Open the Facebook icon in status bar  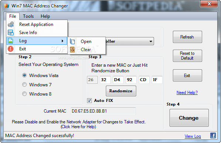coord(213,136)
